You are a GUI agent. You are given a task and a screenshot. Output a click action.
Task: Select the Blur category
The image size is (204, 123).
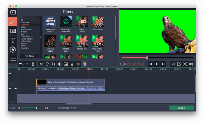pyautogui.click(x=22, y=34)
